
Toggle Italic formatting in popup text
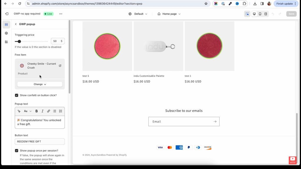click(x=42, y=111)
